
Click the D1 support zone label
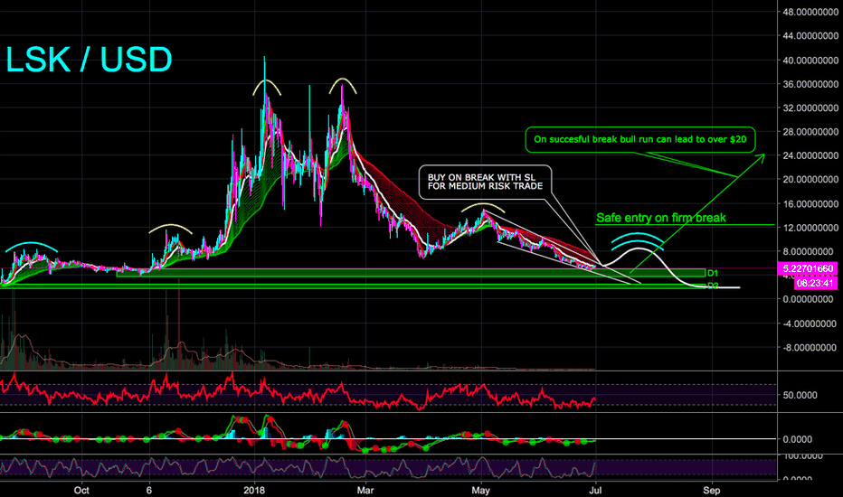(x=713, y=273)
